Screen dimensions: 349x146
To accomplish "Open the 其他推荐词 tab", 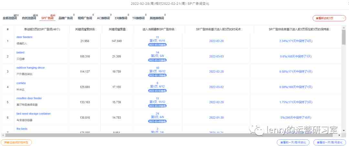I will [x=157, y=18].
